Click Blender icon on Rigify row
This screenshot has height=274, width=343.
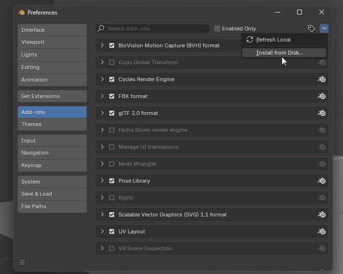pyautogui.click(x=322, y=198)
